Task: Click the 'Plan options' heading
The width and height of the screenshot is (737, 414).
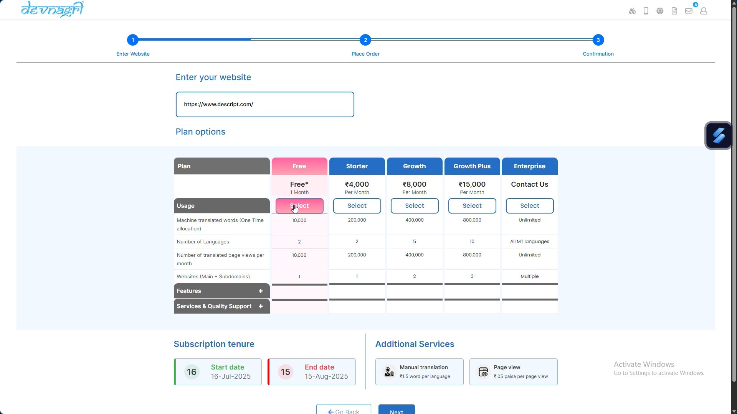Action: click(x=200, y=132)
